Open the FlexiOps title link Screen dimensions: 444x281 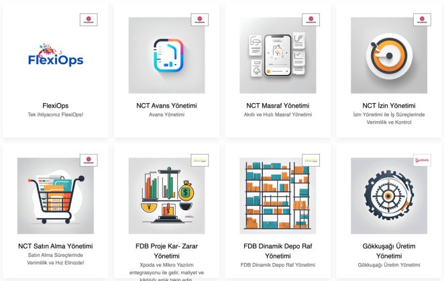pos(56,106)
